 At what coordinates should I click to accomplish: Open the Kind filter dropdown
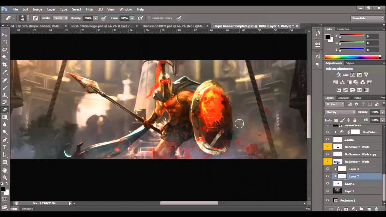point(334,104)
